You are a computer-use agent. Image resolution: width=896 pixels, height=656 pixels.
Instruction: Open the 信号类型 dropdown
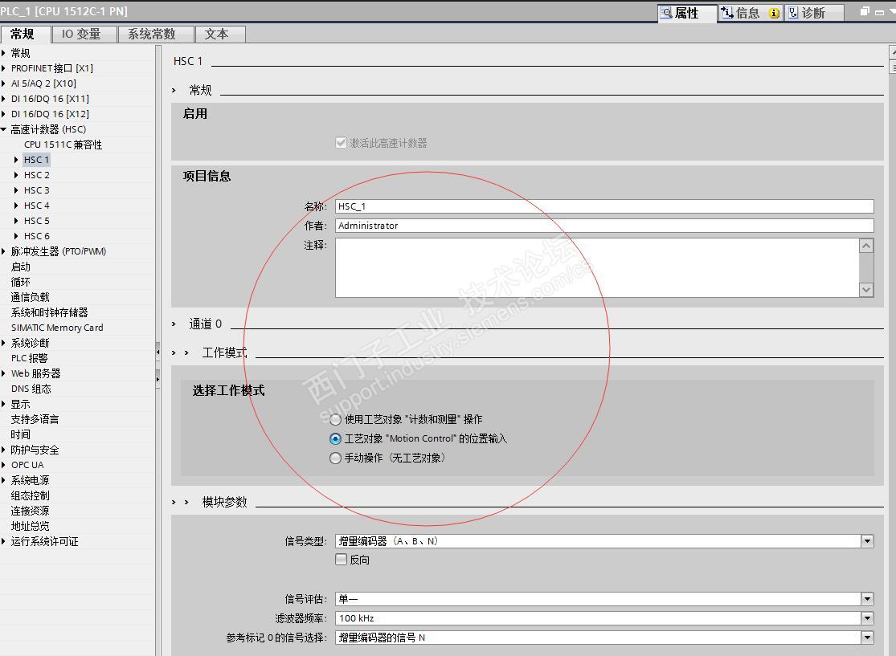(x=867, y=541)
